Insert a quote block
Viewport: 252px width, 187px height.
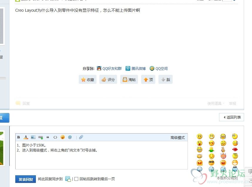pos(48,137)
